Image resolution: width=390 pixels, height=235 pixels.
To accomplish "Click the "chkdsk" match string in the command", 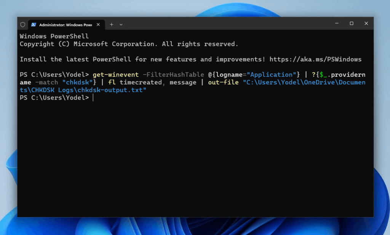I will [77, 82].
